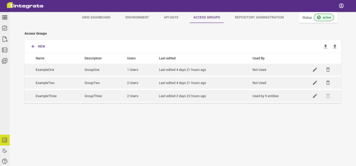356x166 pixels.
Task: Open the help question mark icon
Action: click(5, 161)
